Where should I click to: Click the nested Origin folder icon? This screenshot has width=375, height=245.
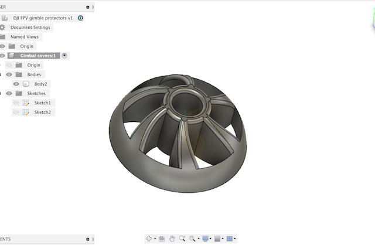coord(19,65)
